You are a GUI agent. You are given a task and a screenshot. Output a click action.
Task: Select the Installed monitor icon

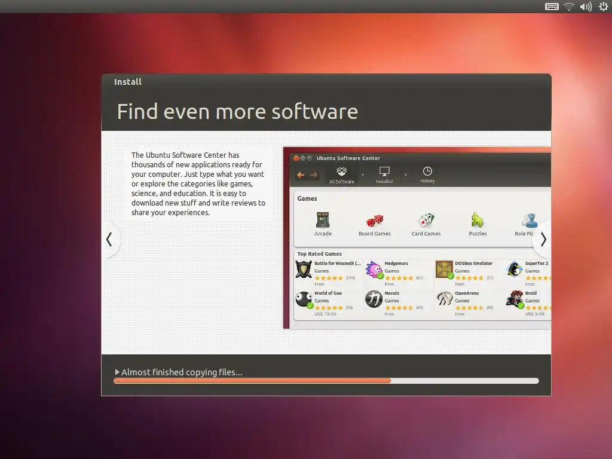point(384,172)
